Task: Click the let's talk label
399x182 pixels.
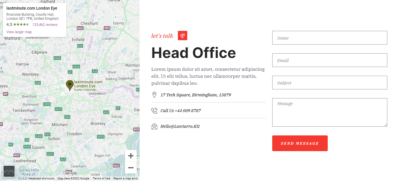Action: (162, 36)
